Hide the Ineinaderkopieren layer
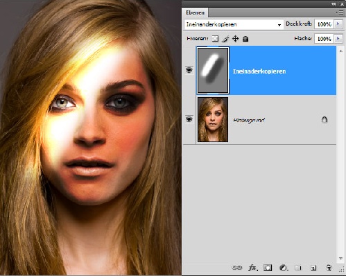The image size is (346, 276). click(x=189, y=70)
